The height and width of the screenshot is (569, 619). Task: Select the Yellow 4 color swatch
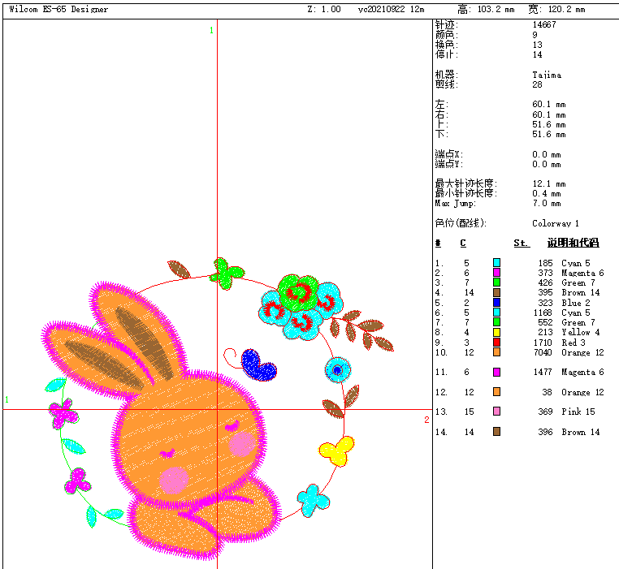pyautogui.click(x=496, y=332)
